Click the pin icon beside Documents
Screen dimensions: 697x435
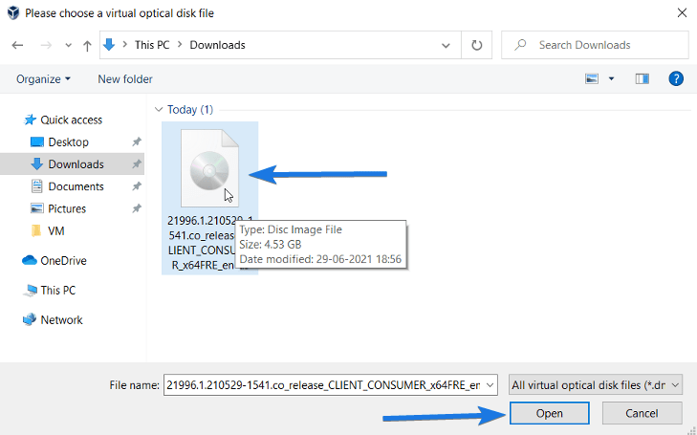(137, 186)
